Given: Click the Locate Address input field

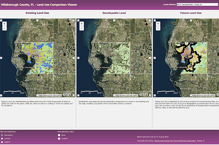Looking at the screenshot, I should point(197,5).
